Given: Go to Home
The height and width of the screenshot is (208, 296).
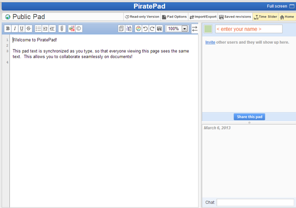Looking at the screenshot, I should click(287, 17).
